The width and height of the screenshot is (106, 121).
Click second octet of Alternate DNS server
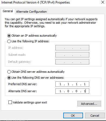coord(68,91)
